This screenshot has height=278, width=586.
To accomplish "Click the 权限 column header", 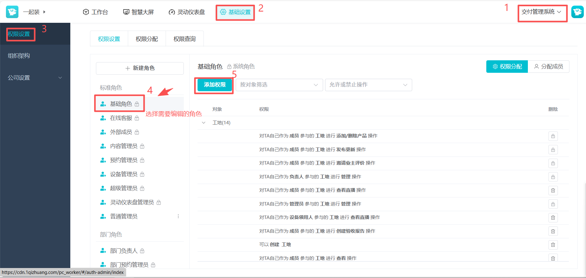I will pyautogui.click(x=264, y=109).
